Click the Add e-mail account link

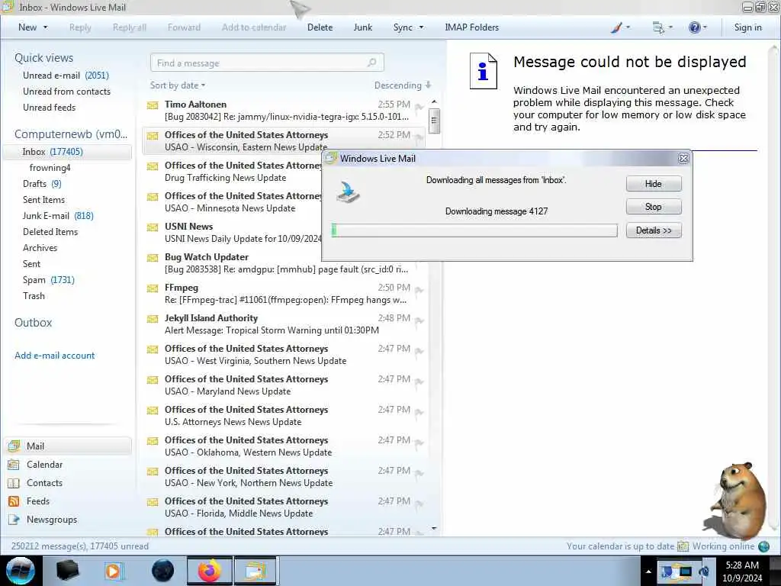click(54, 356)
